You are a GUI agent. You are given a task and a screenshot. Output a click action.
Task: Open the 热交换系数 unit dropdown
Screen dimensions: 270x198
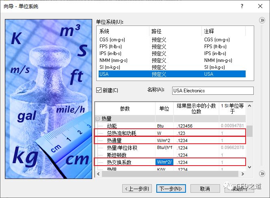(x=164, y=162)
